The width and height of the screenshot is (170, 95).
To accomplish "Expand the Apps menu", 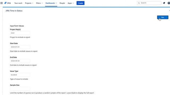I will pyautogui.click(x=71, y=3).
